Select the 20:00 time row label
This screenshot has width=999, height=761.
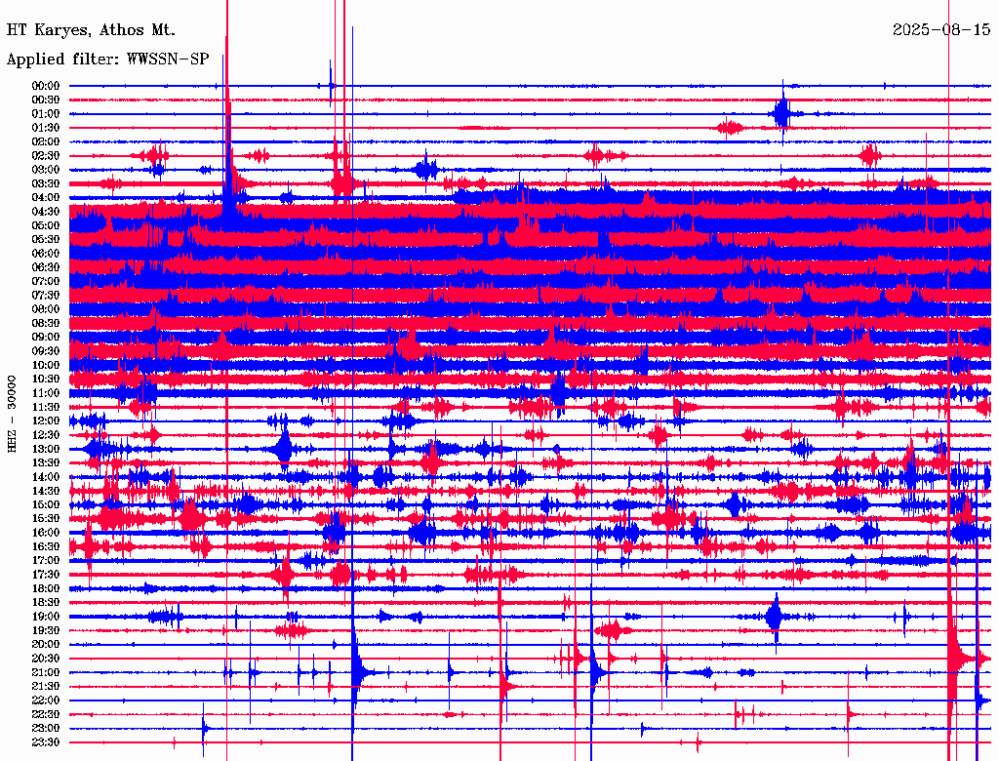pos(45,644)
